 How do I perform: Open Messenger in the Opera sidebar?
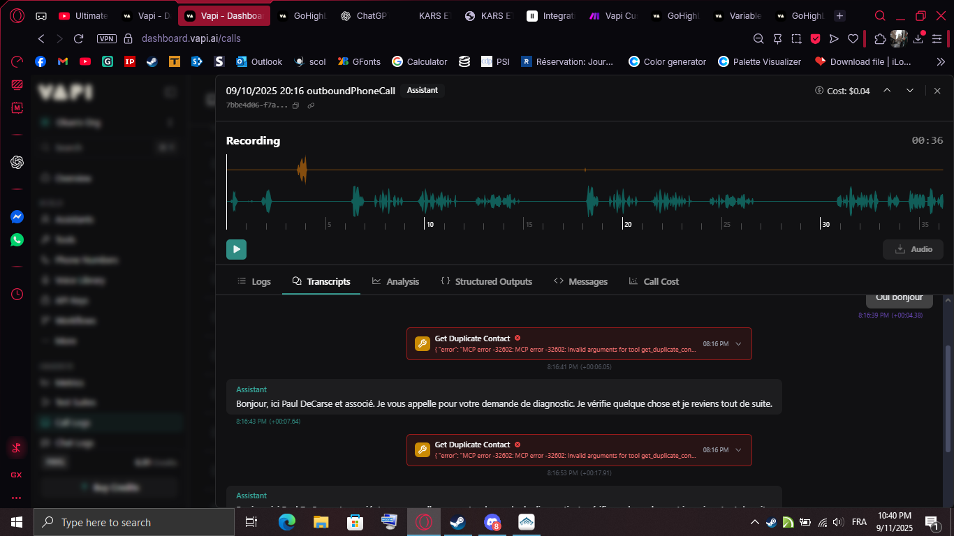(x=17, y=217)
